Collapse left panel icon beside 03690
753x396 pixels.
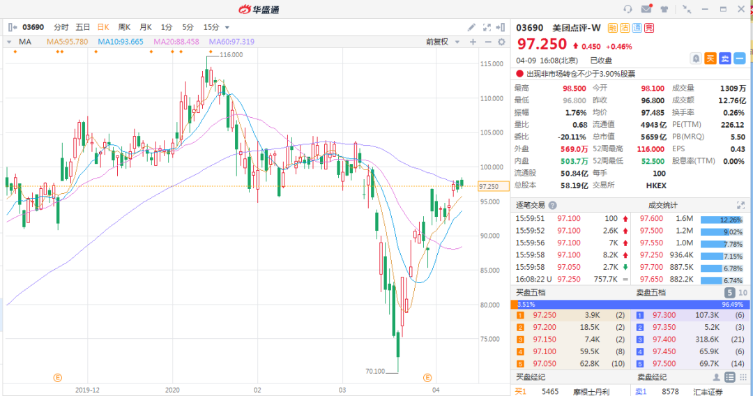(13, 27)
